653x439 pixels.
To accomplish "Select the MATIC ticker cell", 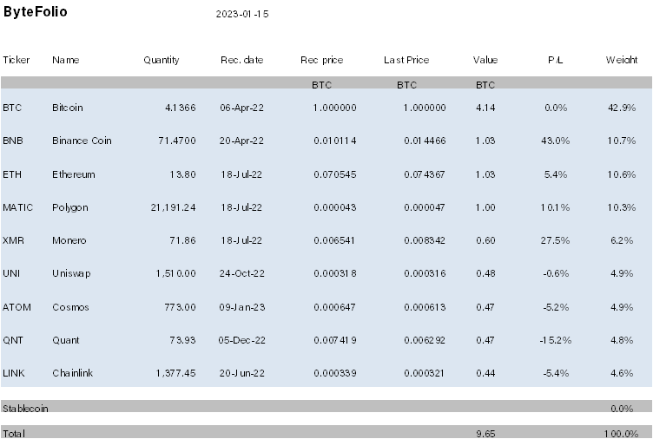I will (18, 207).
